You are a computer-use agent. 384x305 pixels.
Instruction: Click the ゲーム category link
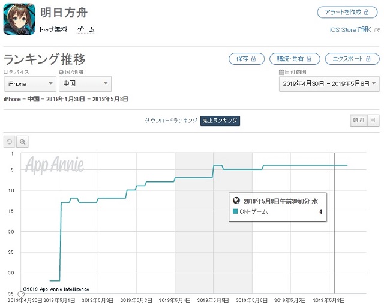pyautogui.click(x=85, y=30)
